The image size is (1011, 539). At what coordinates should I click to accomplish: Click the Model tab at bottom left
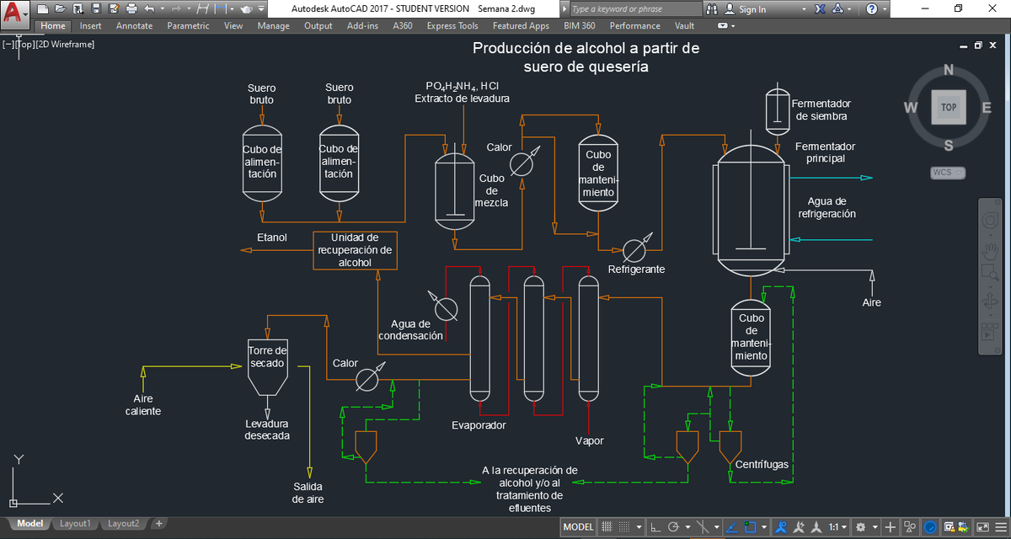coord(29,524)
